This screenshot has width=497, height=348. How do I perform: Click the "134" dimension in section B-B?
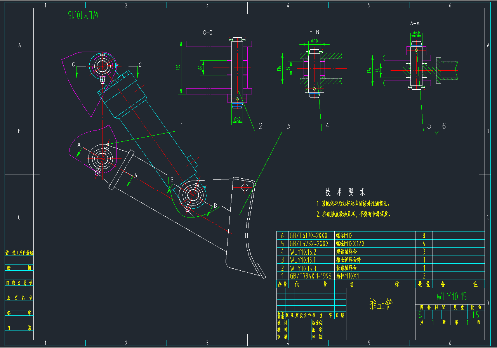(280, 68)
